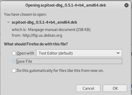Close the dialog with the X icon
The image size is (132, 95).
pos(126,5)
